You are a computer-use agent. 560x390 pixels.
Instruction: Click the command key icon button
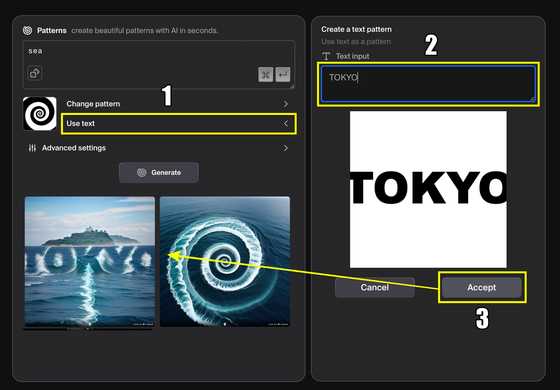265,75
